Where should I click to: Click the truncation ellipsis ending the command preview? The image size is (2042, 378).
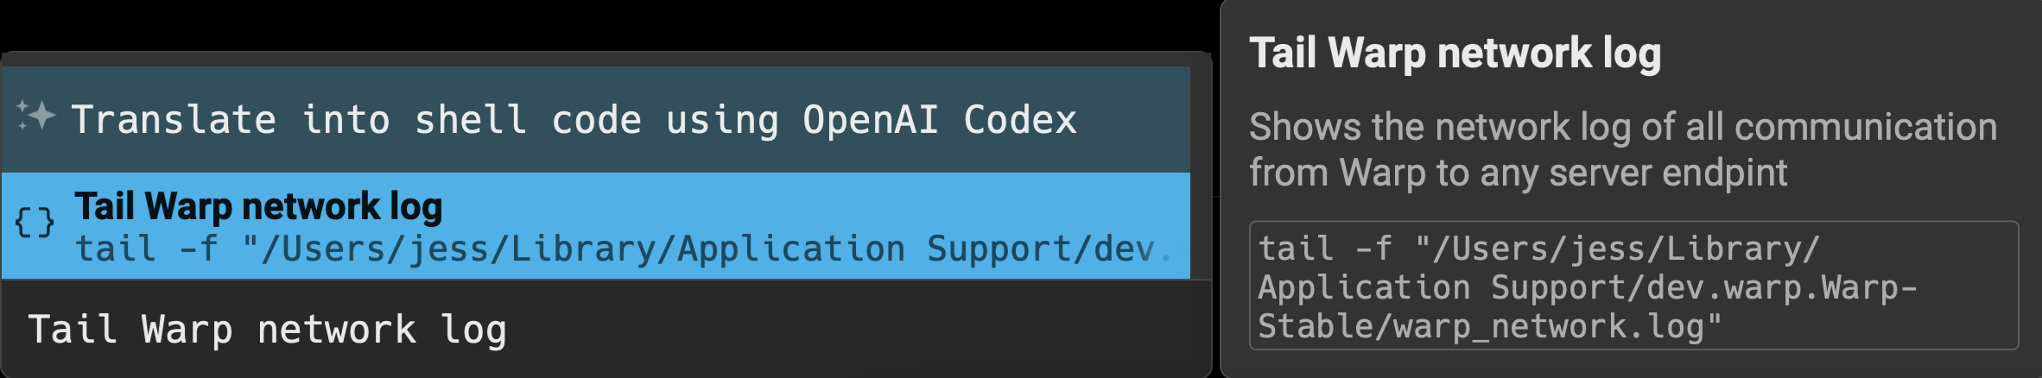click(x=1167, y=252)
